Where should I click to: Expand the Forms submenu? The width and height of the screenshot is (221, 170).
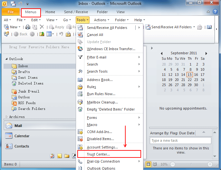tap(110, 118)
